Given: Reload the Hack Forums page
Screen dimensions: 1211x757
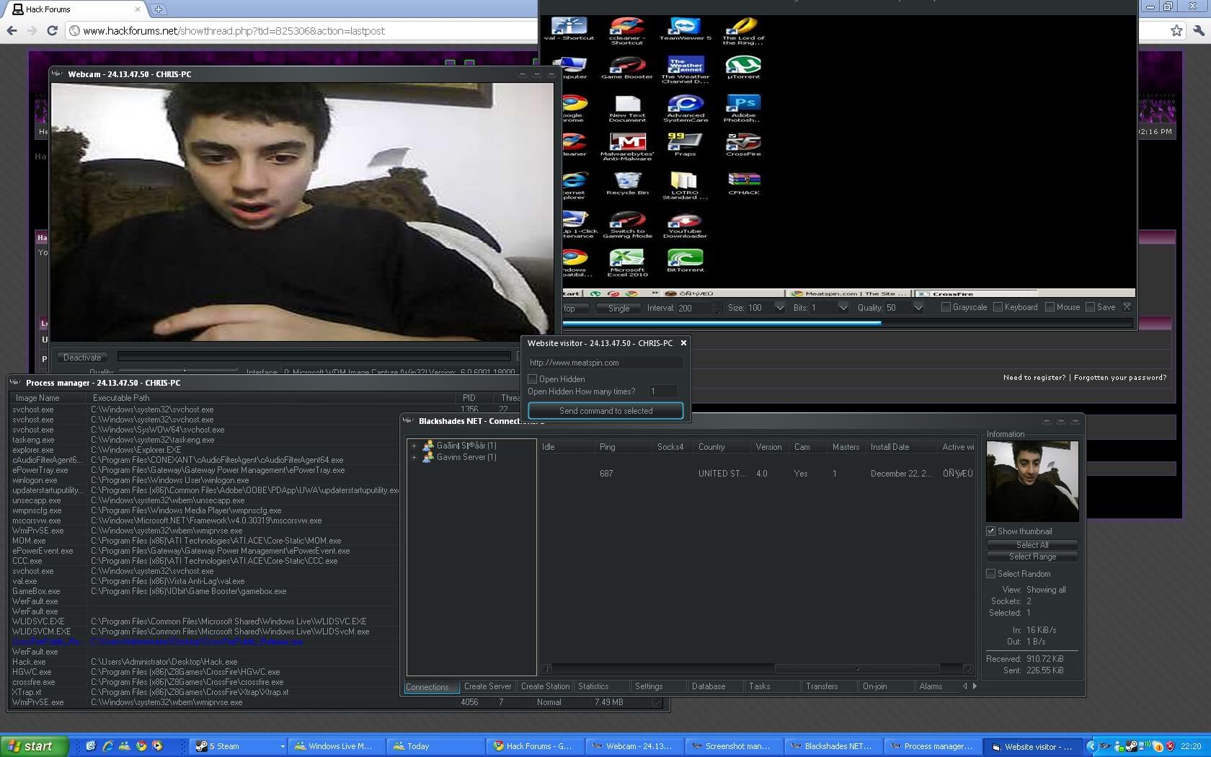Looking at the screenshot, I should coord(52,30).
